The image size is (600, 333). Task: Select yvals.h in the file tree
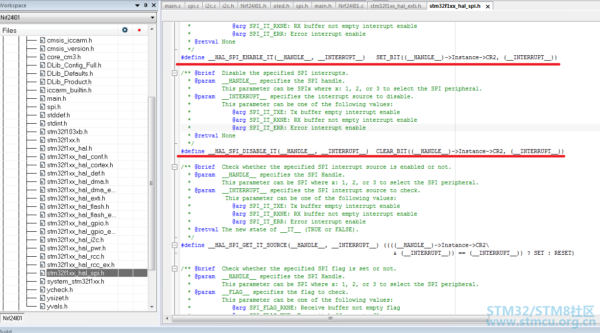point(57,306)
